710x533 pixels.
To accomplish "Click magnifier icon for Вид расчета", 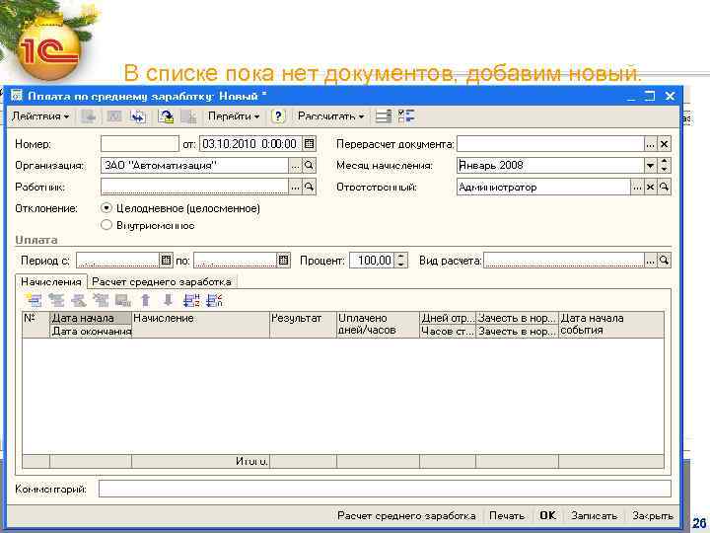I will coord(665,261).
